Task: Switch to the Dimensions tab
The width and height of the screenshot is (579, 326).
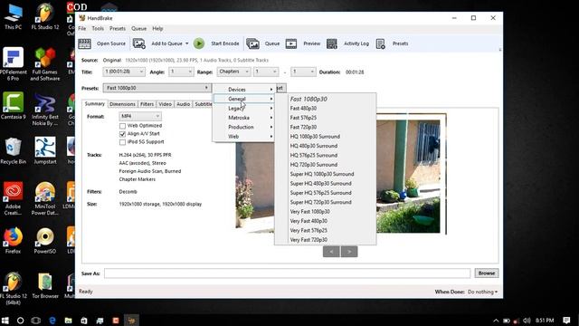Action: (122, 104)
